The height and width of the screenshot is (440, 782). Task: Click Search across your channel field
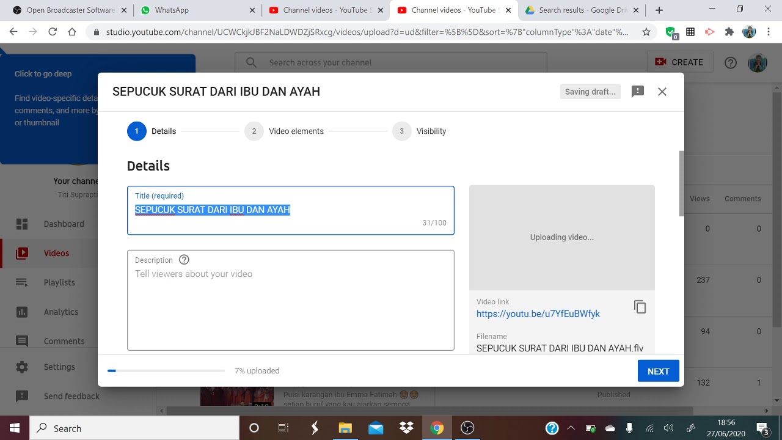pyautogui.click(x=391, y=62)
